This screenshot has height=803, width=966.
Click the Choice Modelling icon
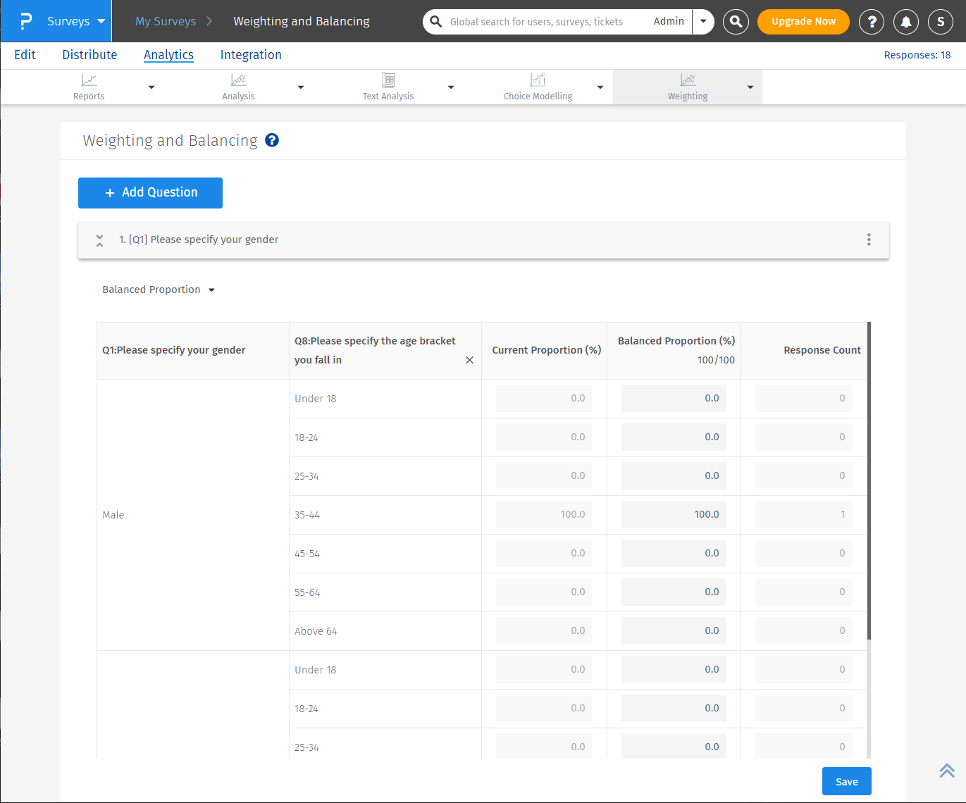[x=538, y=80]
